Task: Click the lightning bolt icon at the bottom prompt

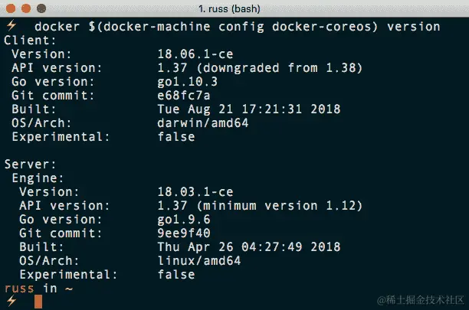Action: click(11, 301)
